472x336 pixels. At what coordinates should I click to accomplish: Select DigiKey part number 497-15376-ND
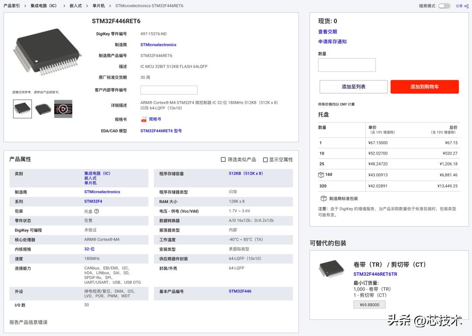click(x=153, y=34)
